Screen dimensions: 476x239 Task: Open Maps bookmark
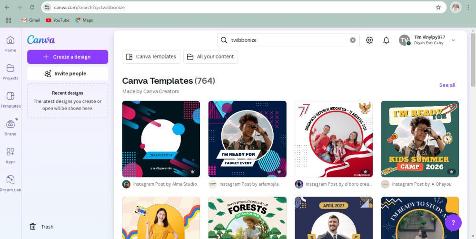click(x=84, y=20)
